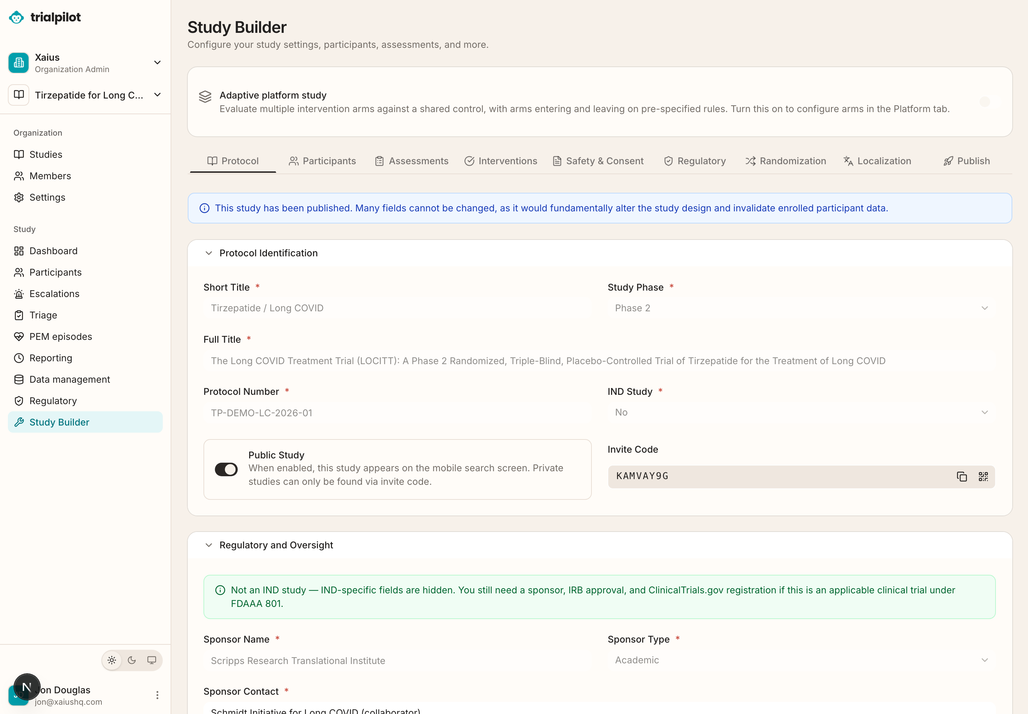The image size is (1028, 714).
Task: Click the Escalations siren icon
Action: tap(19, 294)
